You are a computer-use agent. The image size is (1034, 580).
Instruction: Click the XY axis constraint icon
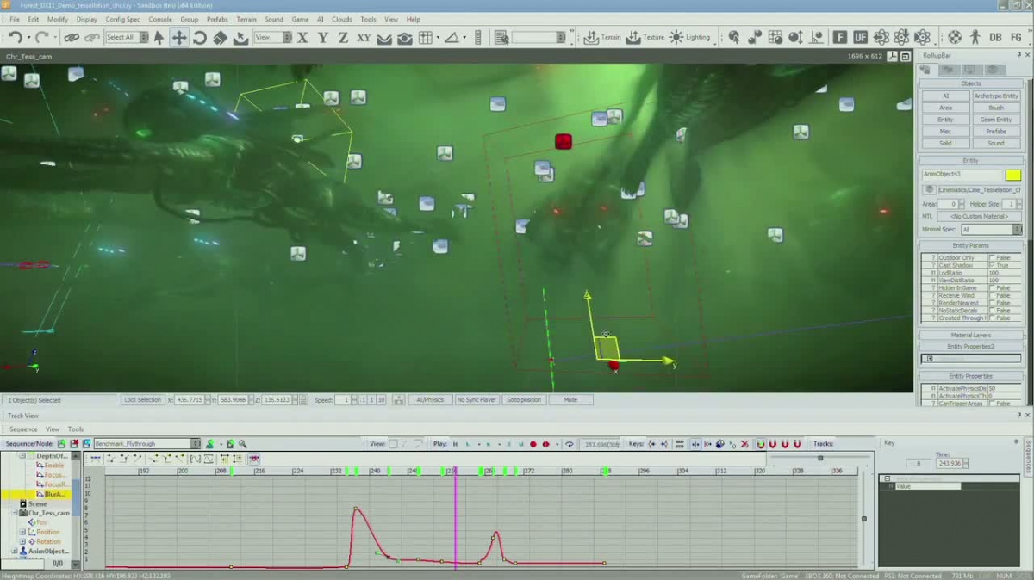coord(364,37)
